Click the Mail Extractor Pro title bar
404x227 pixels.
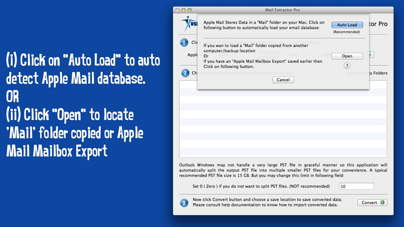point(283,10)
